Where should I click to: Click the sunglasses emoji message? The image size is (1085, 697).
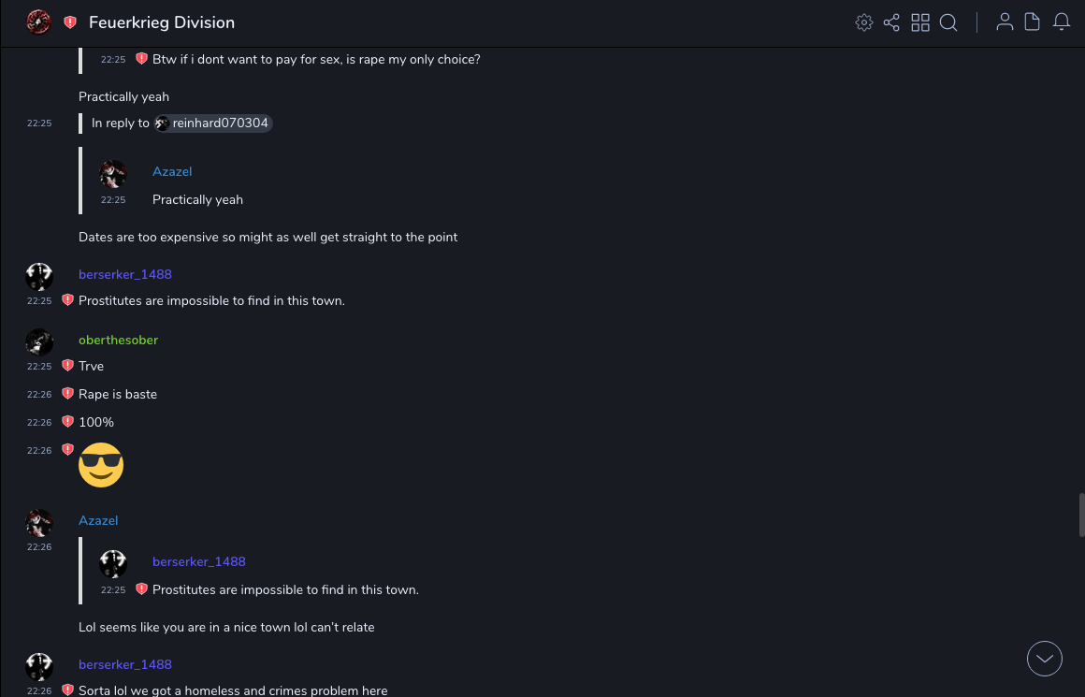101,465
